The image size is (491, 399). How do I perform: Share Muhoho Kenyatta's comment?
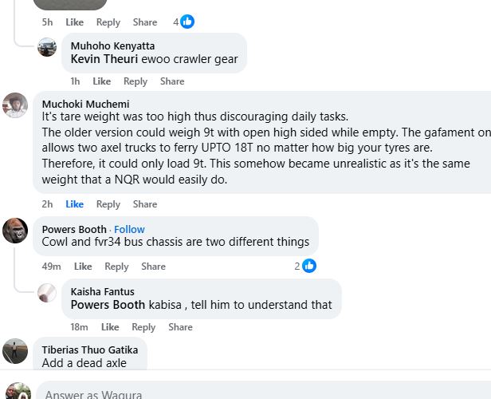[x=172, y=81]
